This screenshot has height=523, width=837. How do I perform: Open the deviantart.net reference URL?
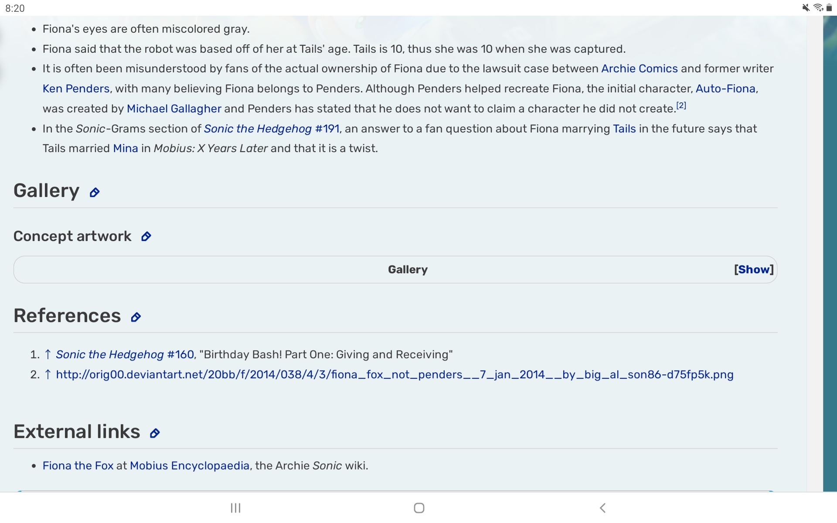(395, 374)
